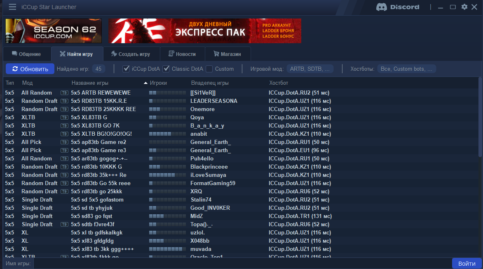Sort by Название игры column header
Image resolution: width=483 pixels, height=269 pixels.
pyautogui.click(x=90, y=83)
